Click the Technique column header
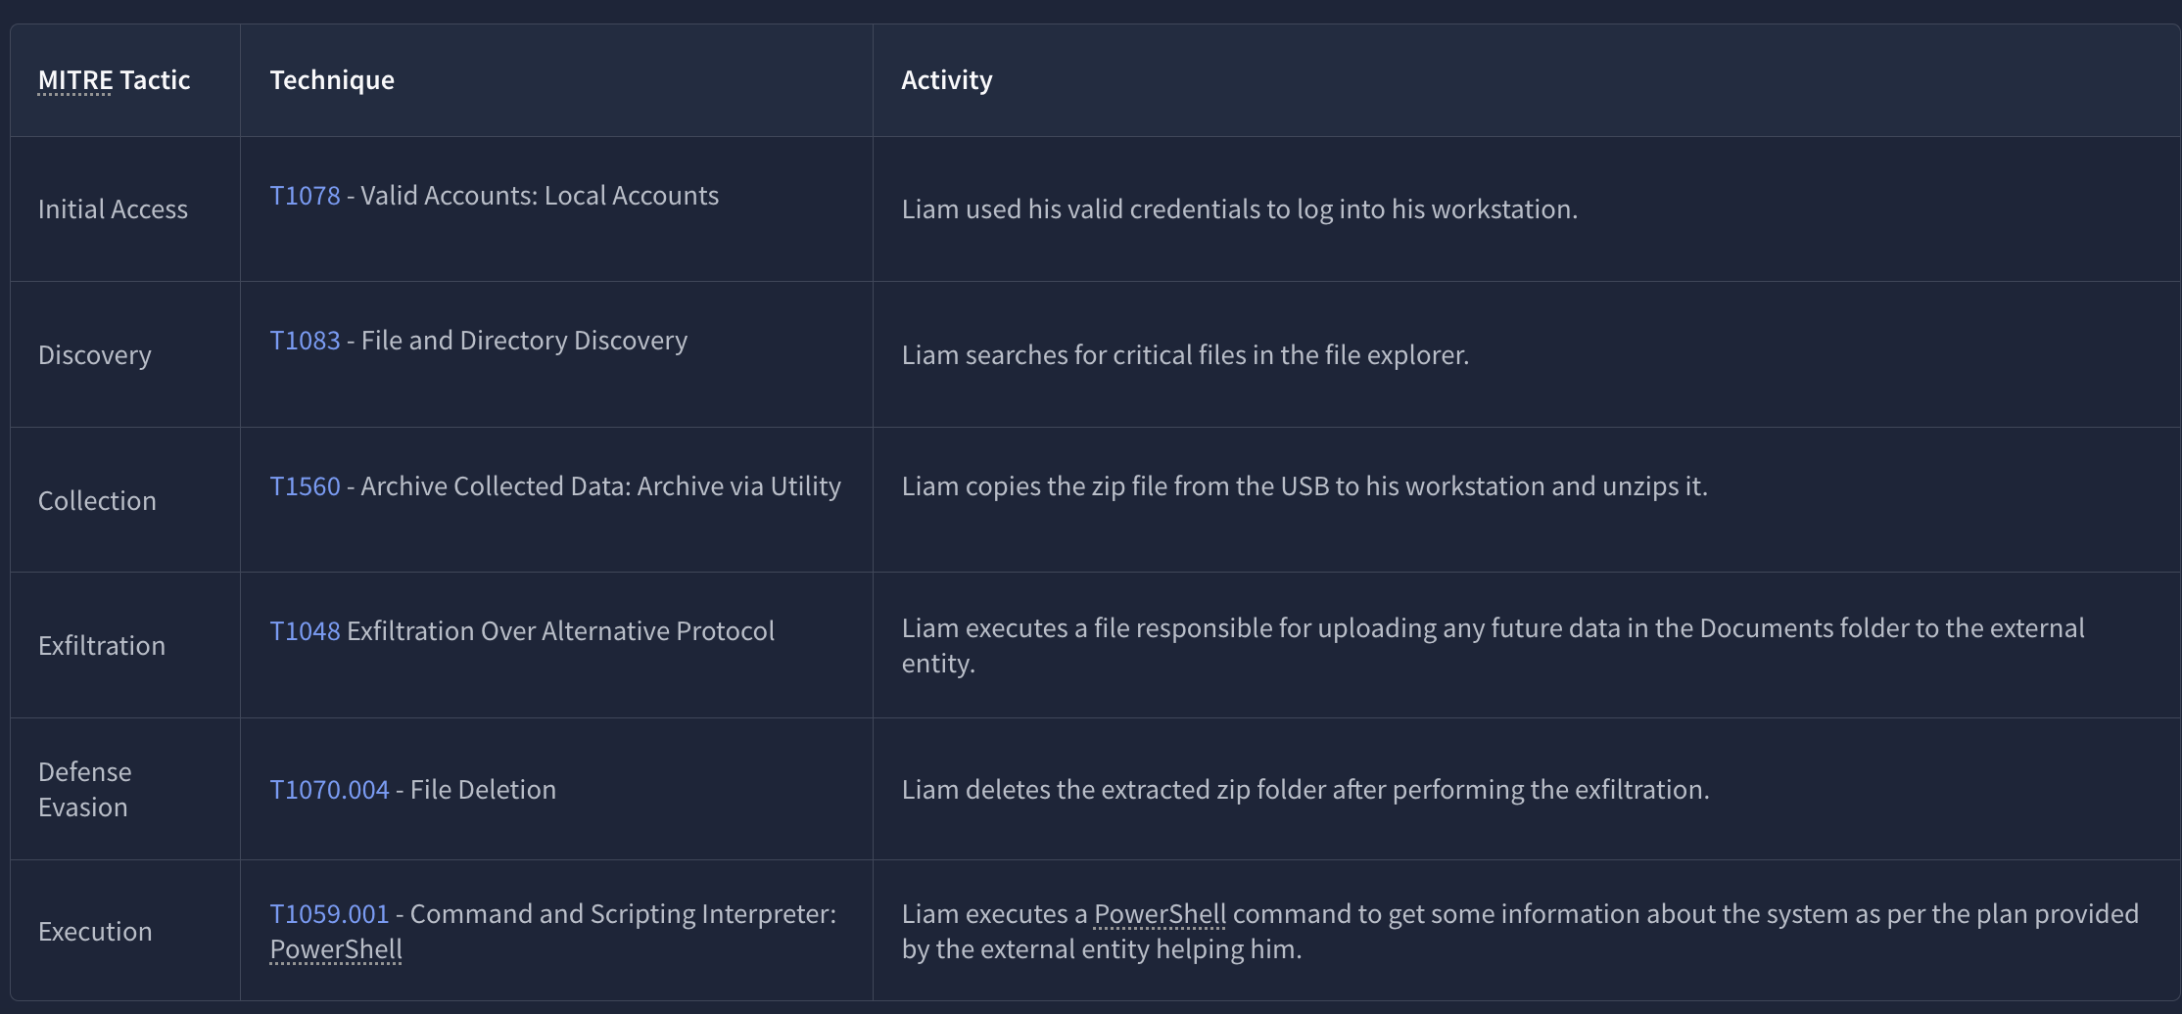Image resolution: width=2182 pixels, height=1014 pixels. pyautogui.click(x=332, y=80)
